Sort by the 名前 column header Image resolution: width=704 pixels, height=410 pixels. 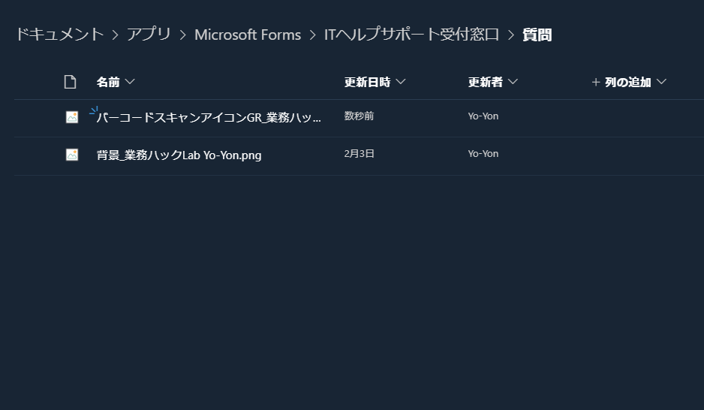point(116,82)
